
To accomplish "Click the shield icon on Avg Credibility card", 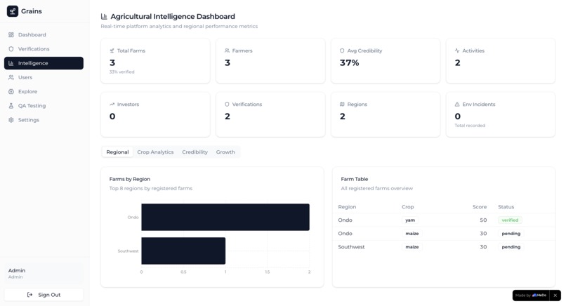I will 342,51.
